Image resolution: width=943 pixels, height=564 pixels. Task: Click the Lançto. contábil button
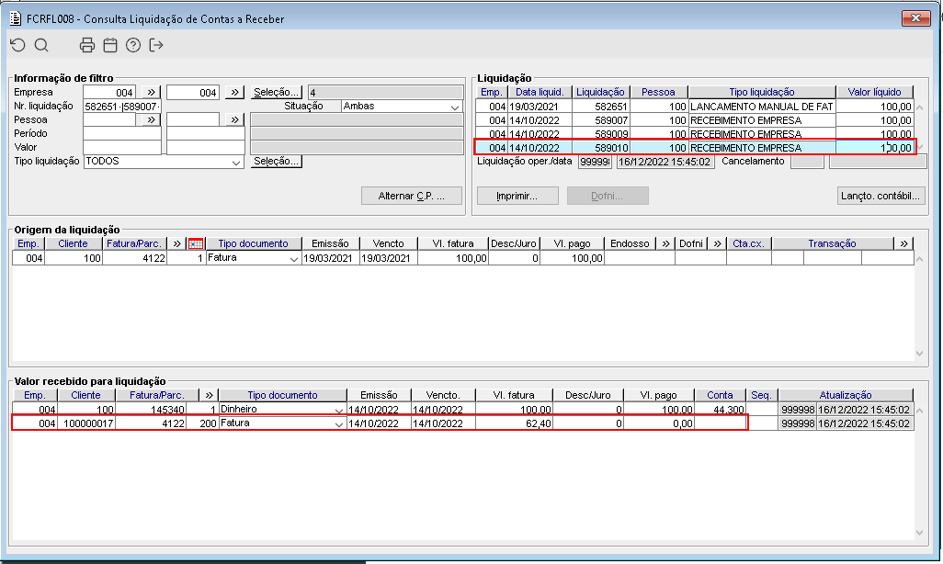[881, 196]
